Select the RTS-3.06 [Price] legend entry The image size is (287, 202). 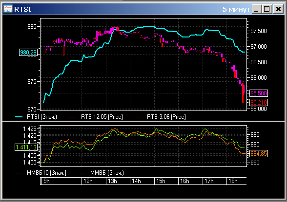(x=160, y=117)
